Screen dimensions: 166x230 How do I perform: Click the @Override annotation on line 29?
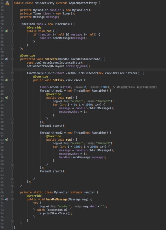[27, 56]
